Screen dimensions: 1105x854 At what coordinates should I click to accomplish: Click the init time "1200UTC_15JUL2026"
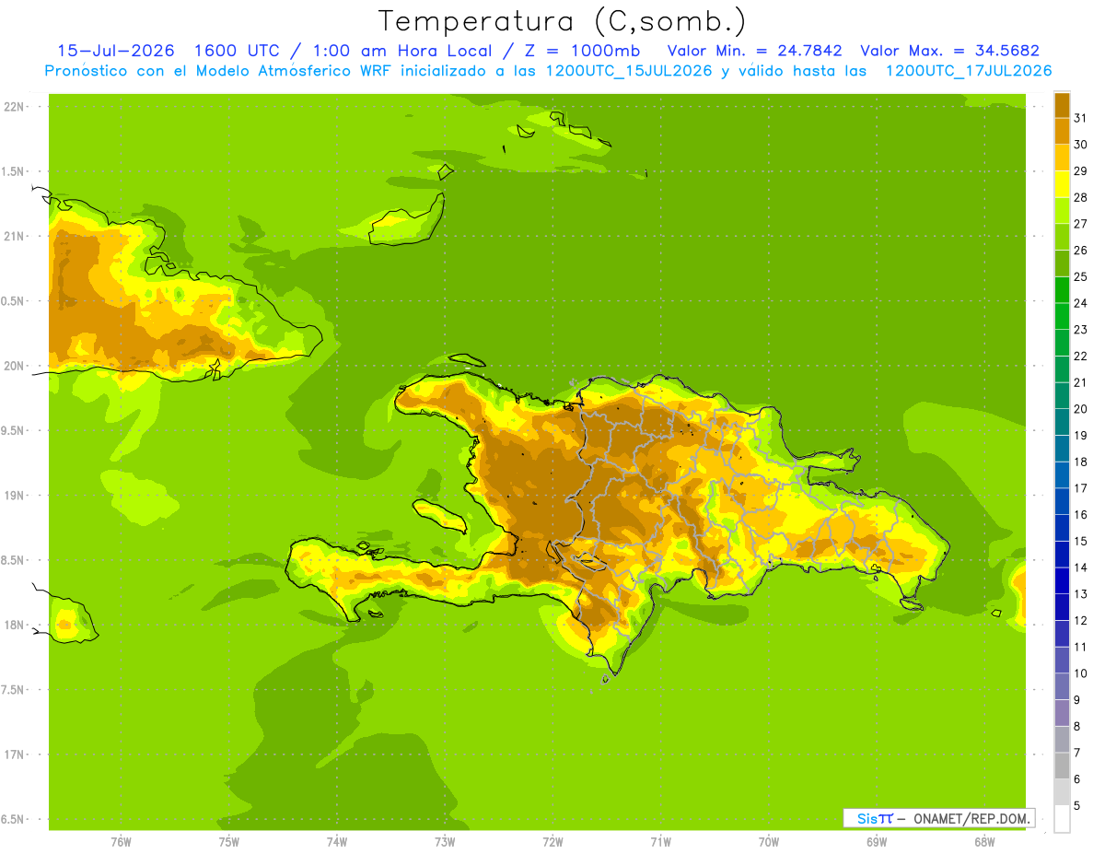coord(630,71)
